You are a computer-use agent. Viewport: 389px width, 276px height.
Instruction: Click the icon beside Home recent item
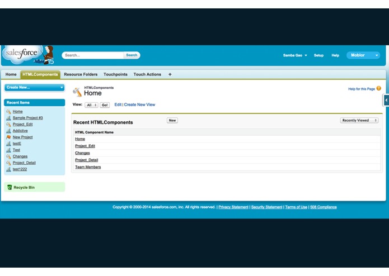9,112
